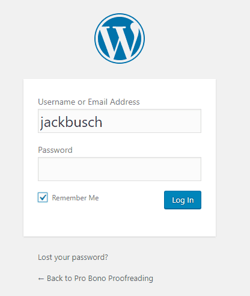Screen dimensions: 250x296
Task: Click the Log In button
Action: [183, 200]
